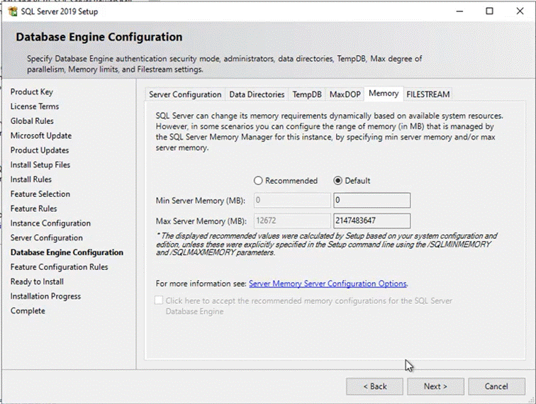Screen dimensions: 536x404
Task: Click the Feature Selection step
Action: [x=40, y=194]
